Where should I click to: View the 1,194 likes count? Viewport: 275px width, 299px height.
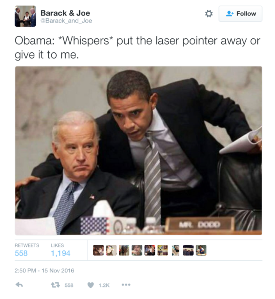coord(61,253)
